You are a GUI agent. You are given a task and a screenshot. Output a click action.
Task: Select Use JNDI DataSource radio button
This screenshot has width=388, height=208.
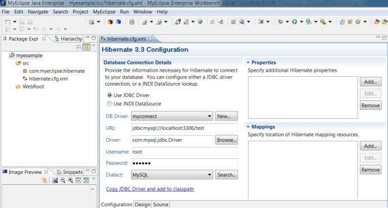coord(110,104)
